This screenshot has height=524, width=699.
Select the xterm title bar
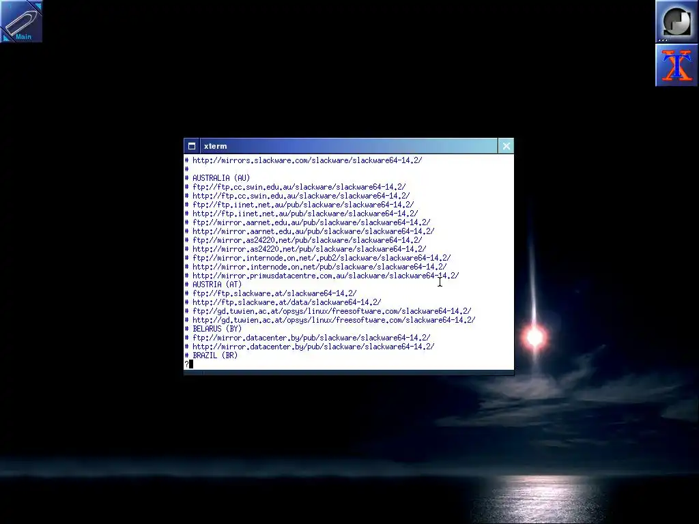[349, 146]
